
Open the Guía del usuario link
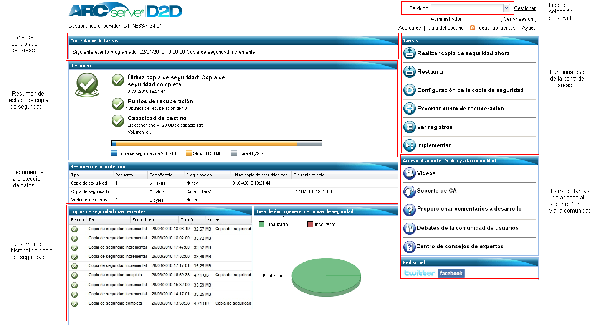coord(446,28)
